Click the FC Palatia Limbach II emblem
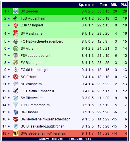Screen dimensions: 130x142 pos(16,91)
